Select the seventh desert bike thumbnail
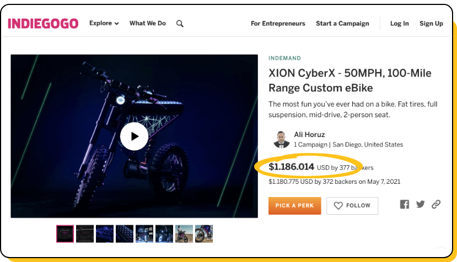The height and width of the screenshot is (262, 457). (184, 233)
